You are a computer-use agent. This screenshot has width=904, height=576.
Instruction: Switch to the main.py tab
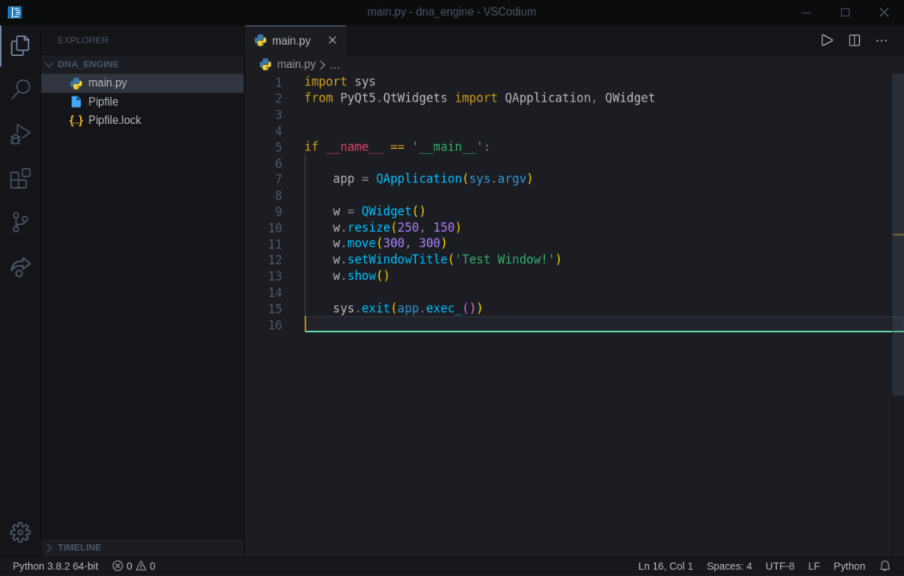click(x=290, y=40)
